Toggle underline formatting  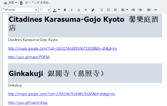coord(79,10)
